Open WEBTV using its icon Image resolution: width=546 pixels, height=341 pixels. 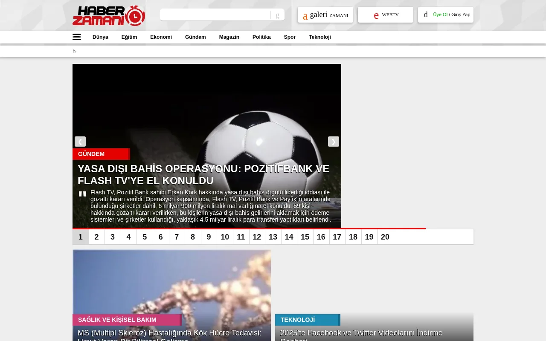click(376, 15)
